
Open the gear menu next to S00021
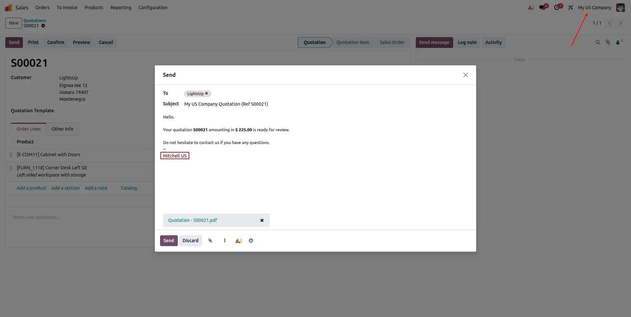click(43, 26)
